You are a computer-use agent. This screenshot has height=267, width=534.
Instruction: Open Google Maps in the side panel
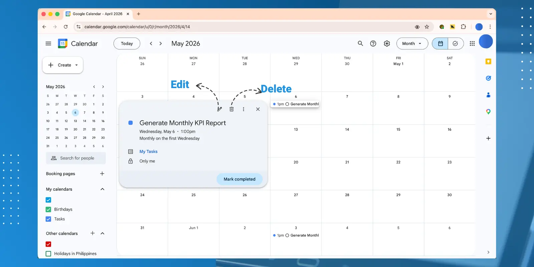tap(488, 112)
